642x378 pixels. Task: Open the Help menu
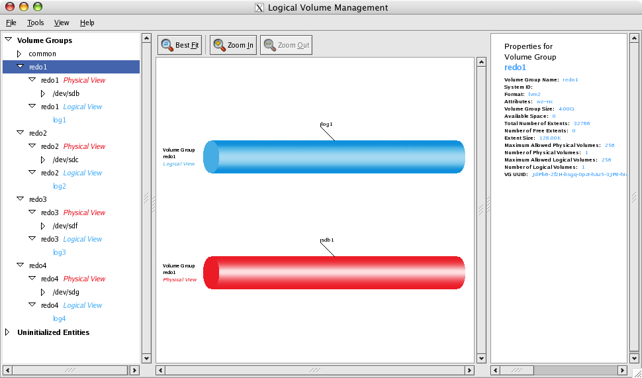pyautogui.click(x=87, y=23)
